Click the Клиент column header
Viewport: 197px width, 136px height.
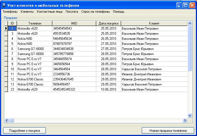pyautogui.click(x=154, y=23)
